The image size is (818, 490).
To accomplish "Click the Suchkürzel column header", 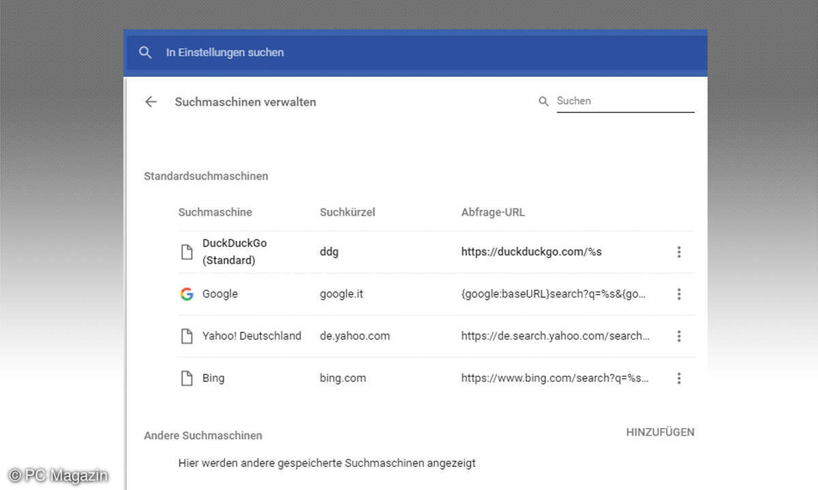I will (x=348, y=212).
